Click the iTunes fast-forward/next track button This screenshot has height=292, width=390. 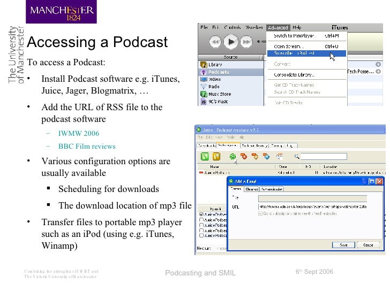click(x=246, y=42)
